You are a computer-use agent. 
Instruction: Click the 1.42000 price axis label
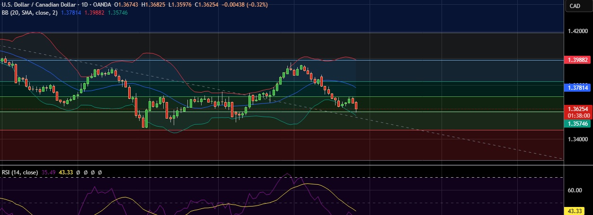coord(578,31)
